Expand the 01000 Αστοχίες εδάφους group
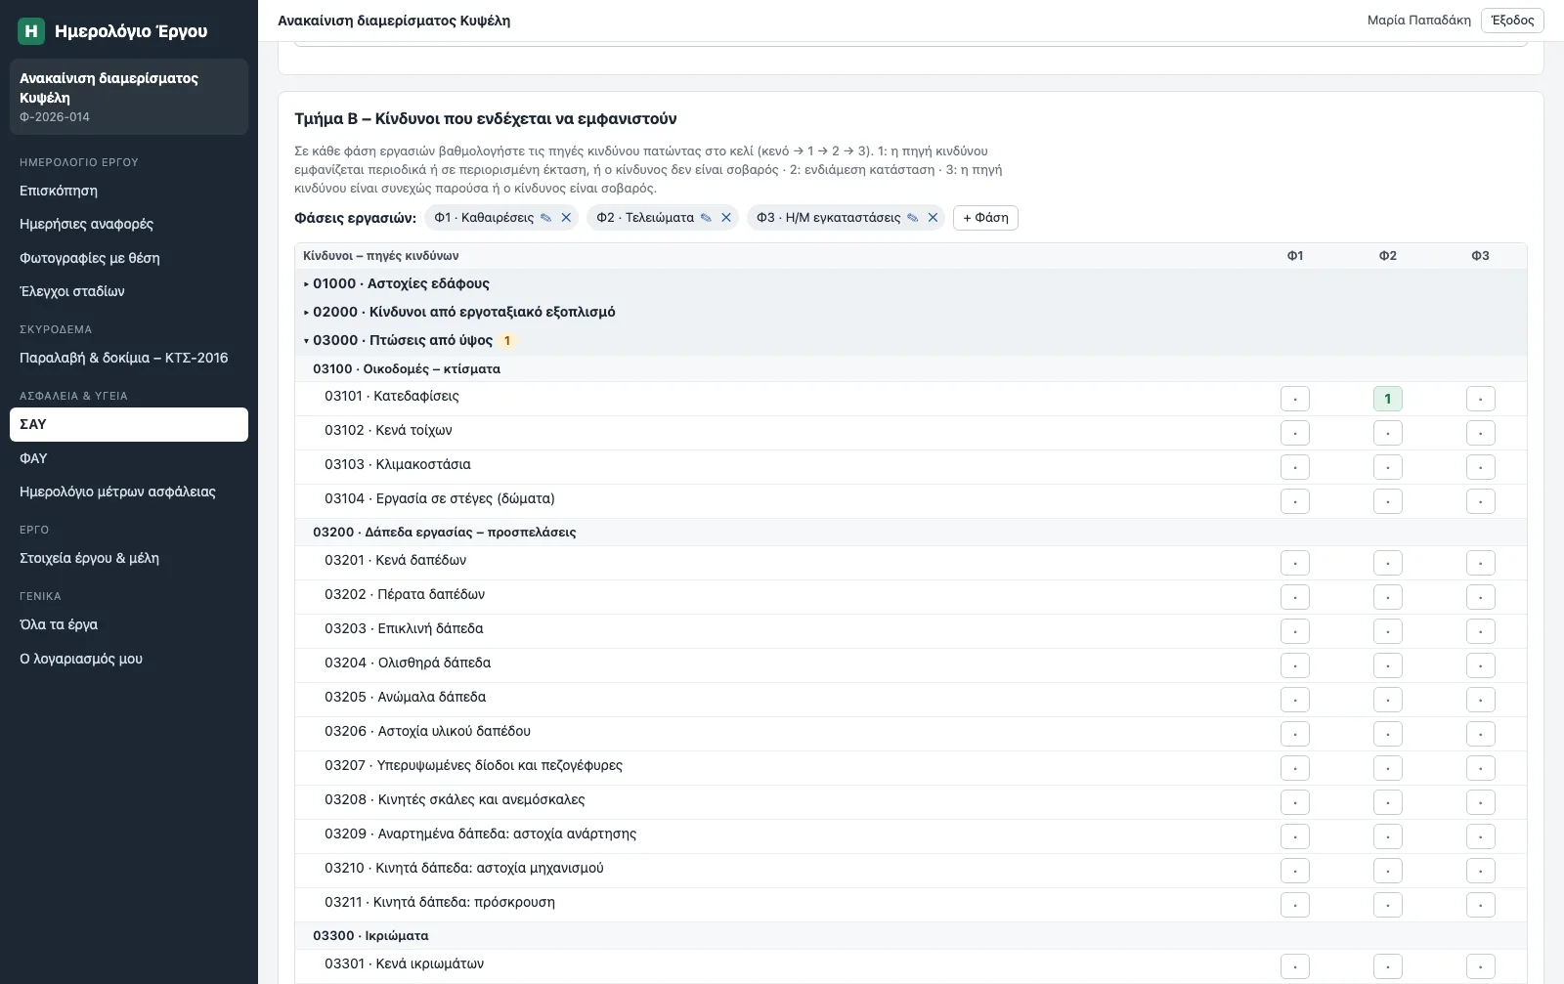The image size is (1564, 984). point(396,284)
